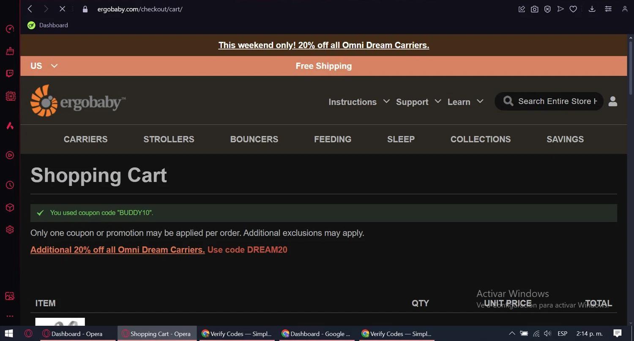
Task: Click the search magnifier icon
Action: pyautogui.click(x=508, y=101)
